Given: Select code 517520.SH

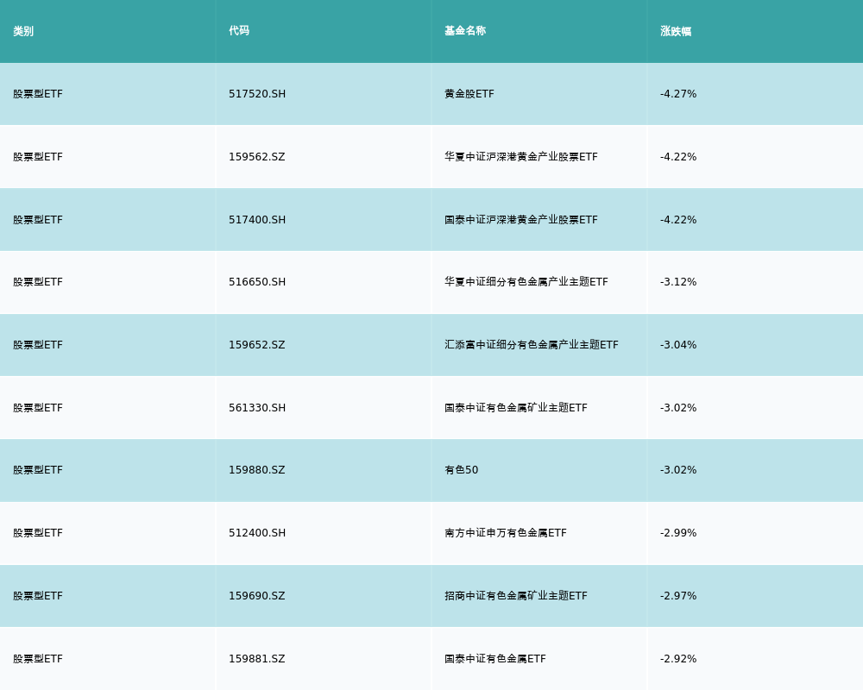Looking at the screenshot, I should coord(257,94).
